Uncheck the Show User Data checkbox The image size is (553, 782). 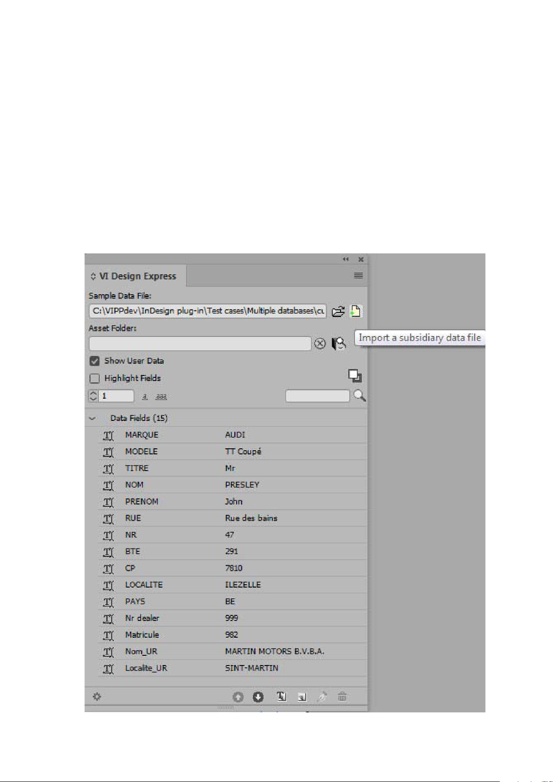[95, 361]
